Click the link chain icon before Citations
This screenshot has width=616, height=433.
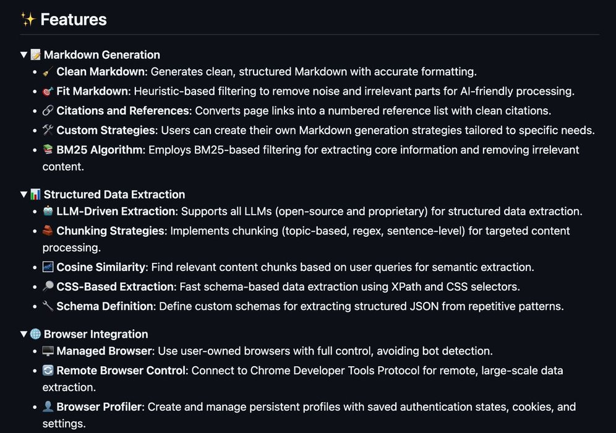[48, 110]
